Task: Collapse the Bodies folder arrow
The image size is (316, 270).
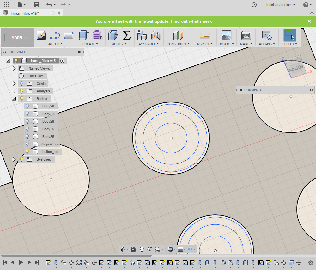Action: tap(14, 99)
